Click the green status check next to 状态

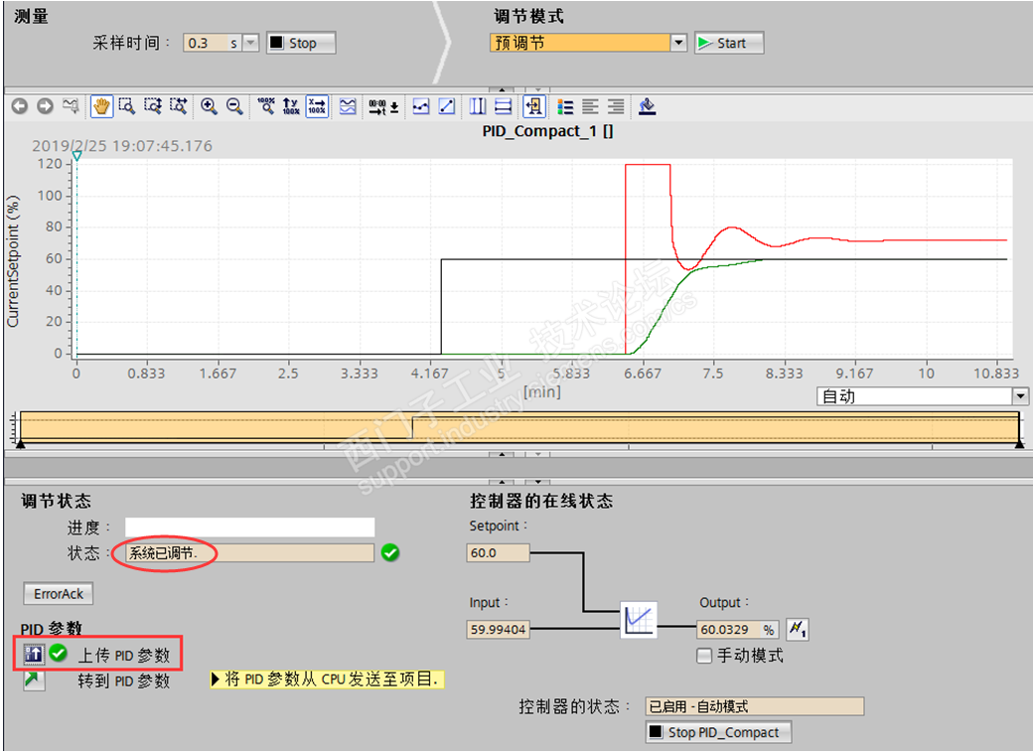pos(390,552)
